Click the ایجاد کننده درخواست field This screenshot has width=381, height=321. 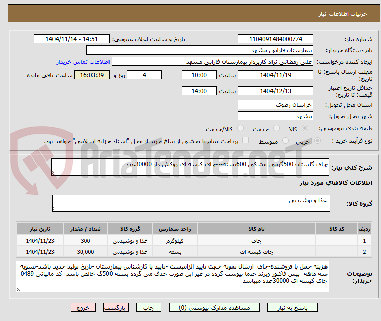point(212,62)
